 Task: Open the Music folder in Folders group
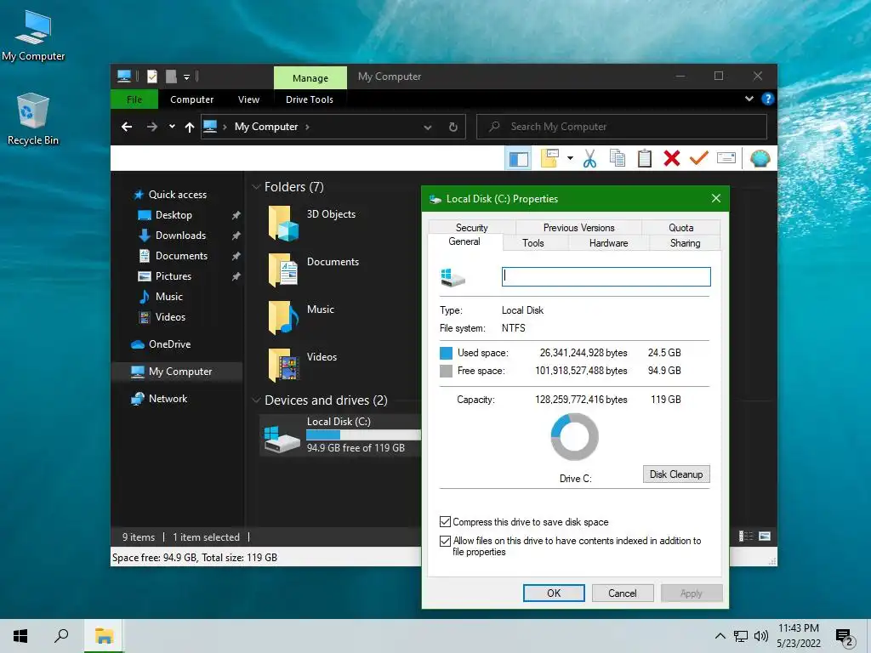301,317
